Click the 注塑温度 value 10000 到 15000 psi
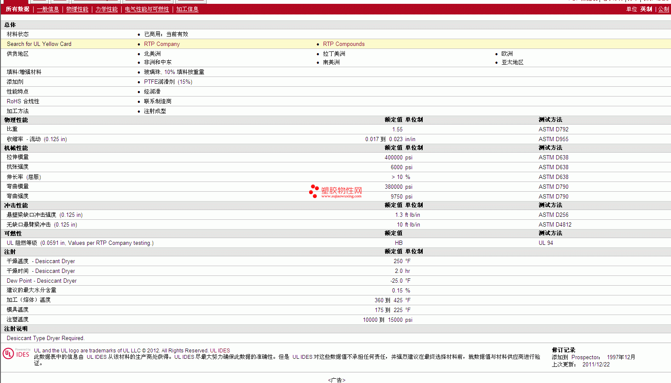The image size is (671, 383). (x=388, y=320)
